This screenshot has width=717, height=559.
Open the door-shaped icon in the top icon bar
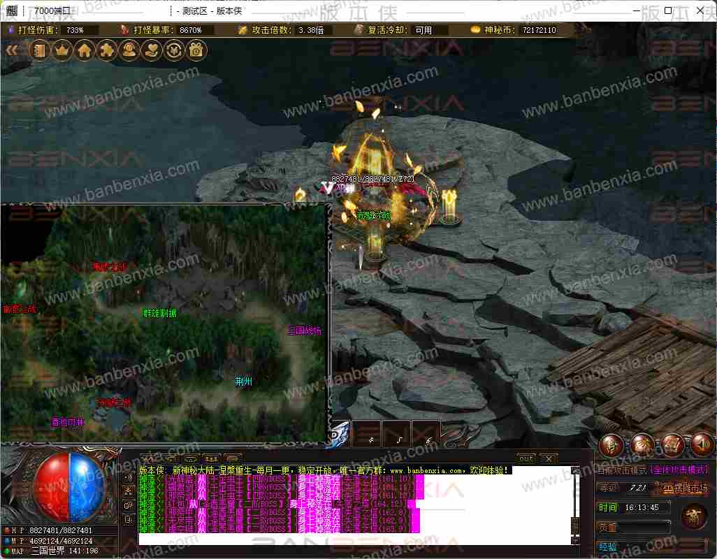[40, 50]
